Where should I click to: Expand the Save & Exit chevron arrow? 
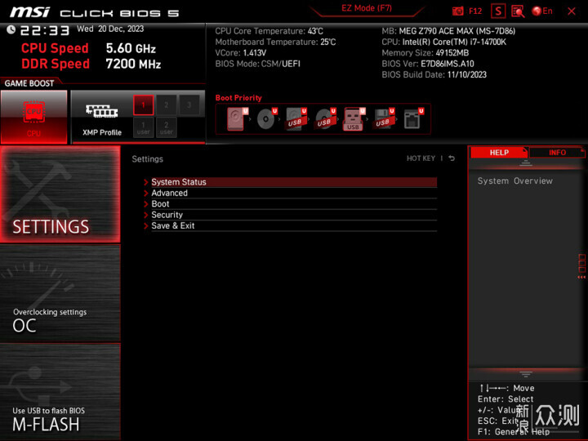point(146,225)
